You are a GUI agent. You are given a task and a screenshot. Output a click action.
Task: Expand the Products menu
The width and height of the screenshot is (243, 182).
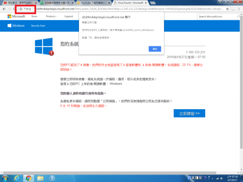tap(52, 16)
